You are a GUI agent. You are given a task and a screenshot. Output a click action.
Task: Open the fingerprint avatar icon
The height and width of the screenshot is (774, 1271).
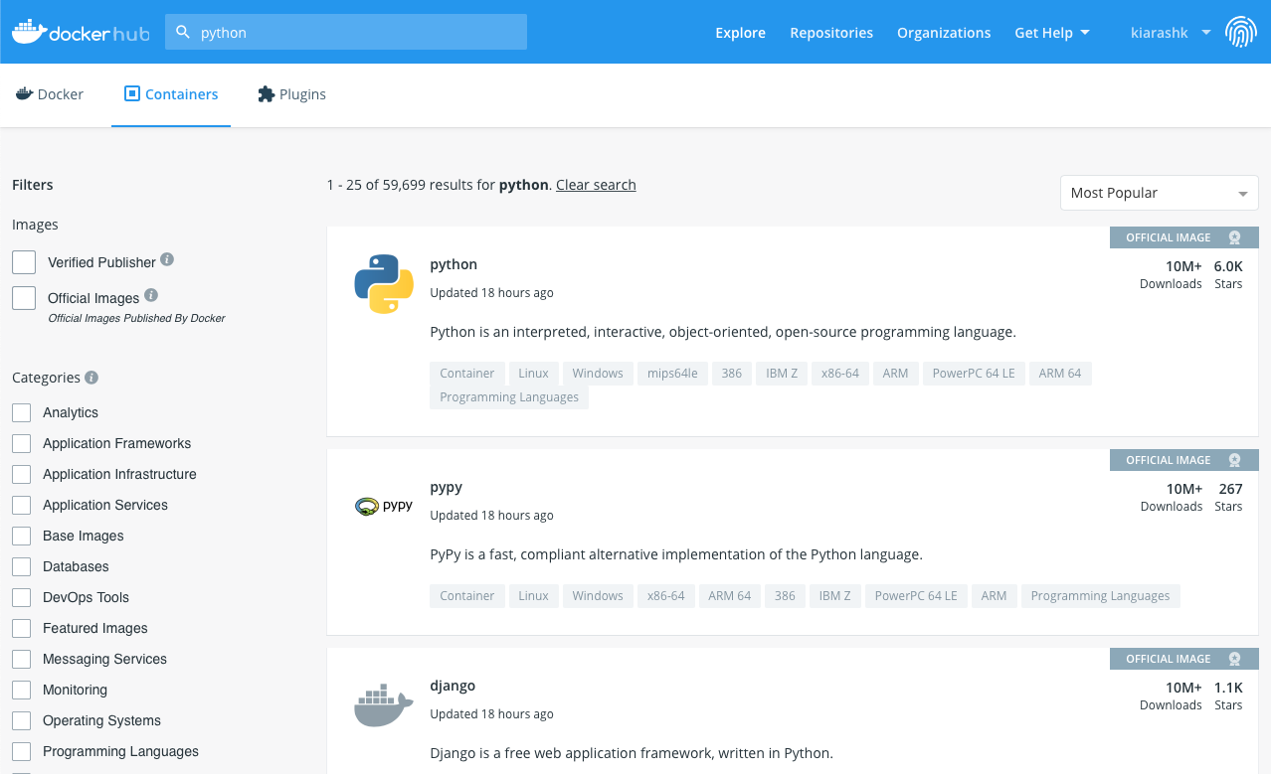(x=1240, y=32)
